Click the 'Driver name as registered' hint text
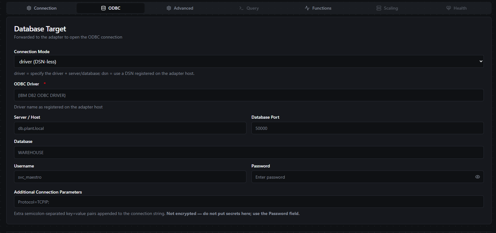 (58, 107)
